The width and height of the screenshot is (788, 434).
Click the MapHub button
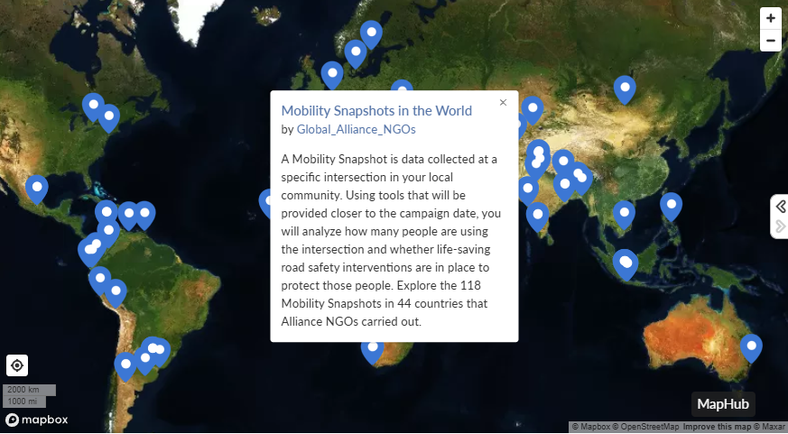723,404
